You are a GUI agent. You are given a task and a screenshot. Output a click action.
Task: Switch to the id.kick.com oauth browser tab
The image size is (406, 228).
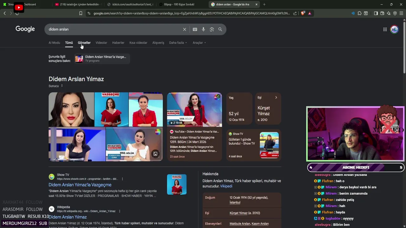(130, 4)
